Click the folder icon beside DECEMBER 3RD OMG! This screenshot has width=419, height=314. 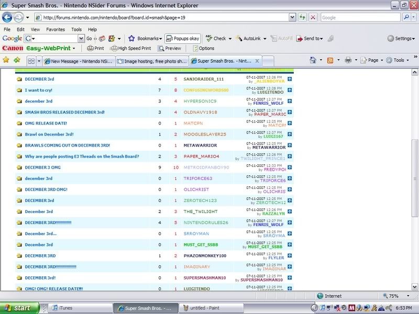click(x=19, y=189)
